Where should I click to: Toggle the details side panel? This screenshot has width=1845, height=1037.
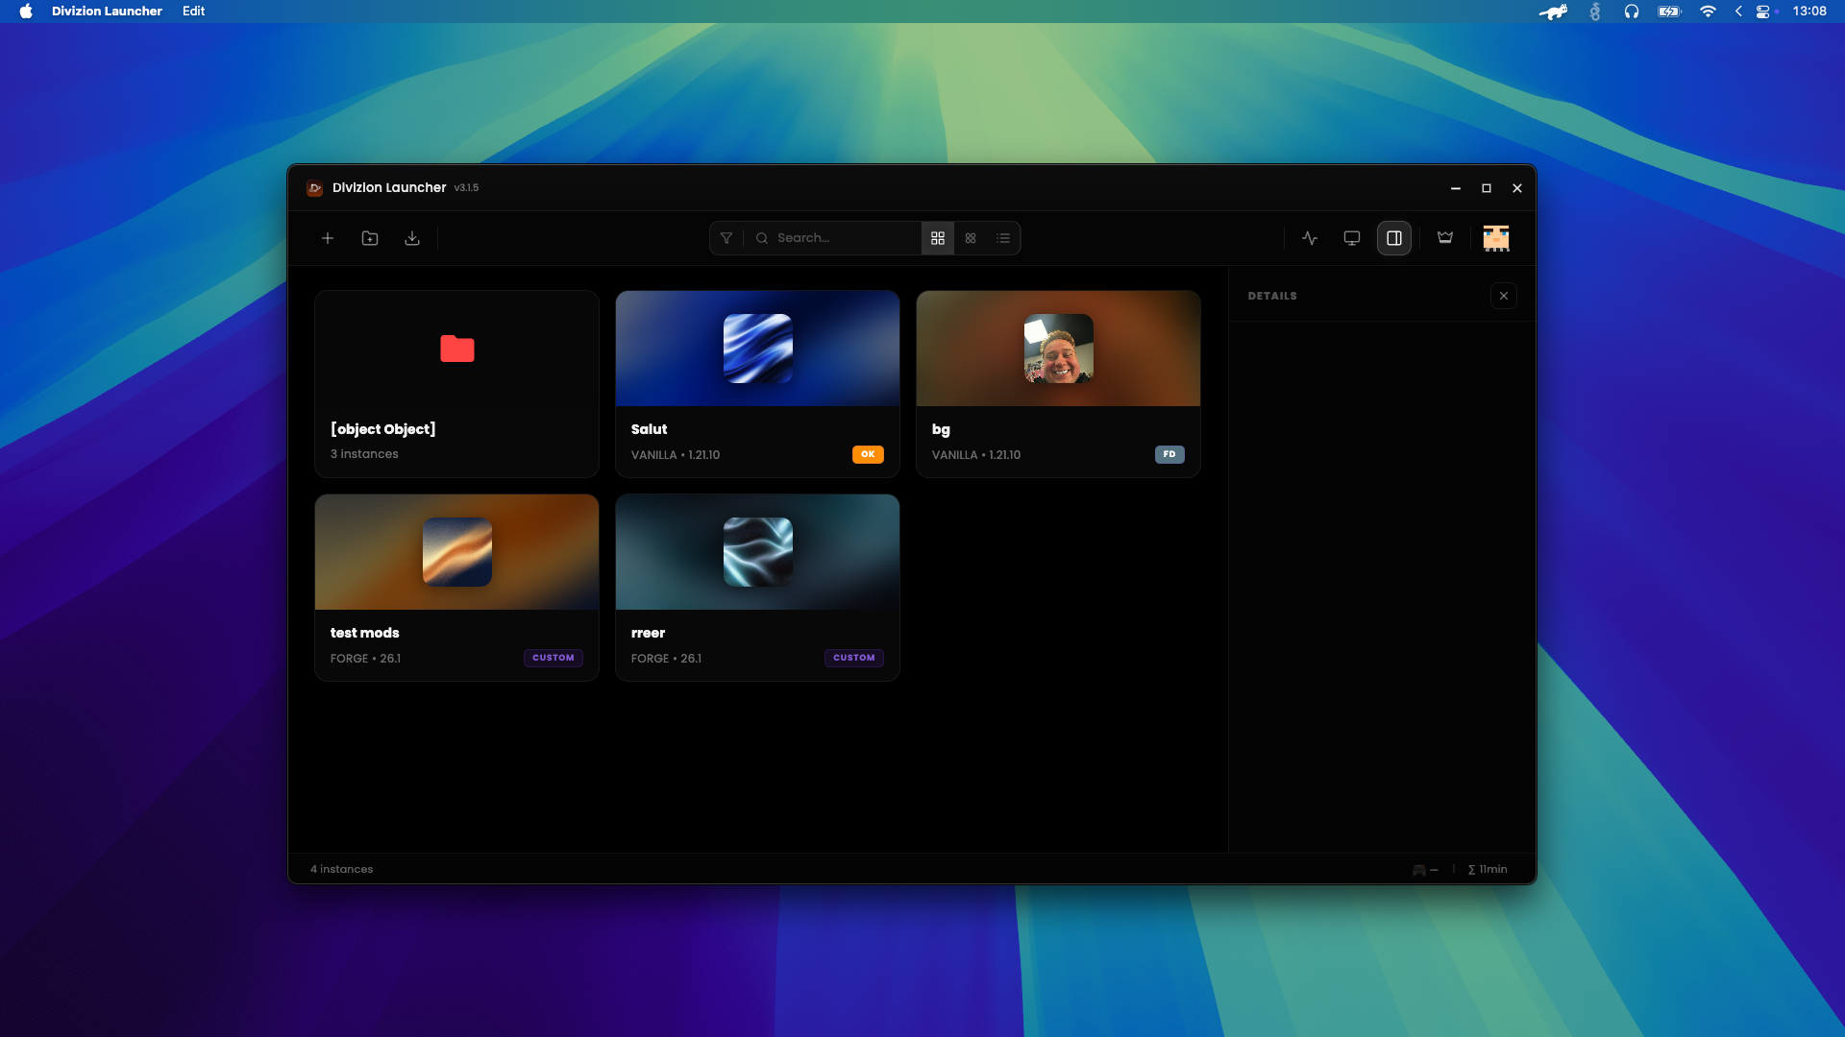pos(1394,238)
